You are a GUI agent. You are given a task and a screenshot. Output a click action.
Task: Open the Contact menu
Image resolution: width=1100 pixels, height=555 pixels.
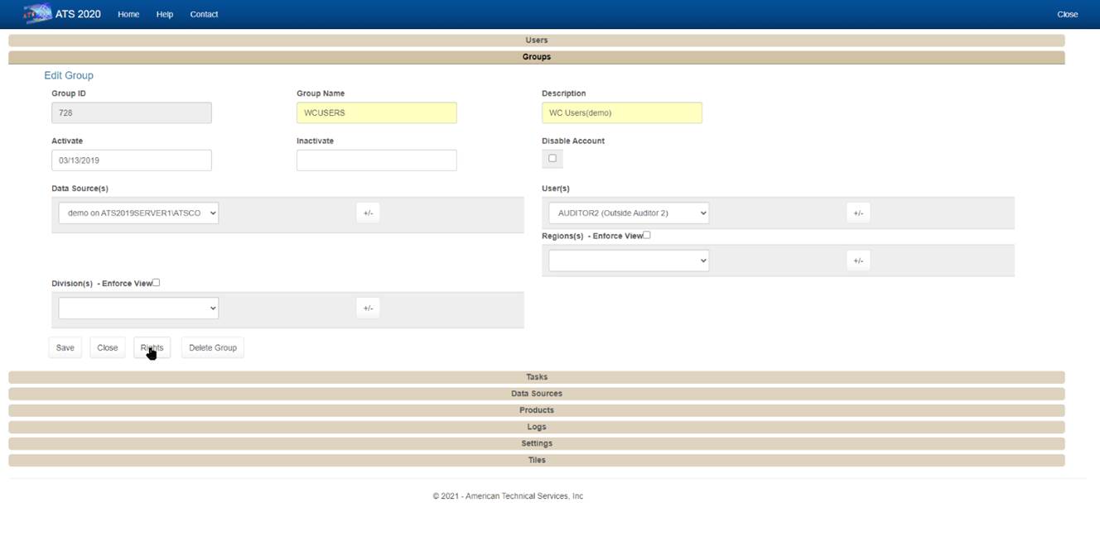[204, 14]
